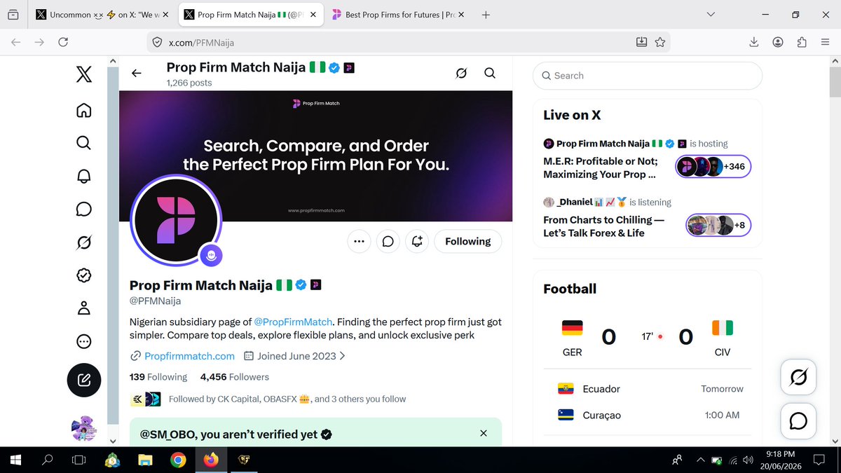Go to Home feed icon
This screenshot has height=473, width=841.
[x=83, y=110]
